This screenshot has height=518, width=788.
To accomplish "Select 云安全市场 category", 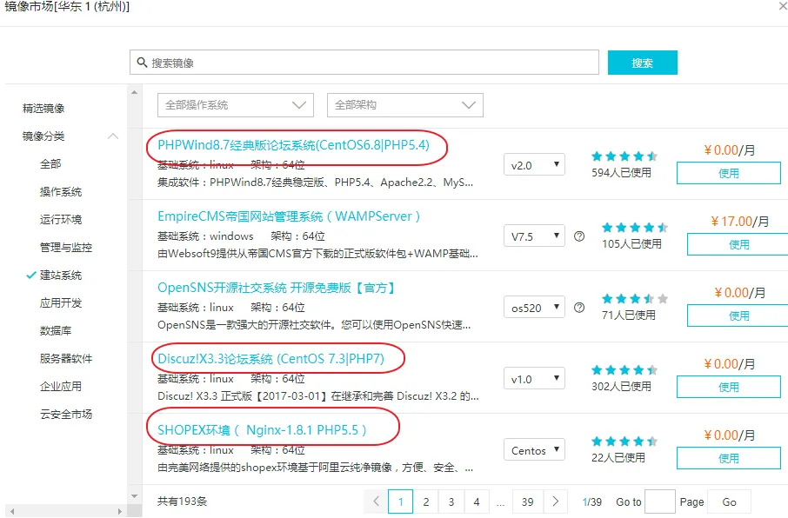I will pyautogui.click(x=66, y=415).
